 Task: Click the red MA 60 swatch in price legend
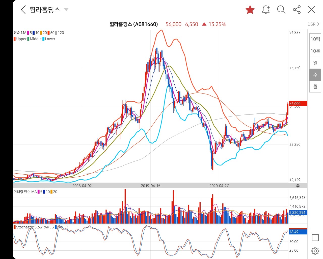49,33
